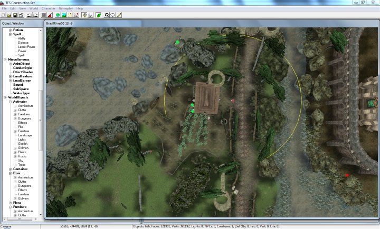Screen dimensions: 380x229
Task: Click the Object Window scroll-up arrow
Action: tap(41, 30)
